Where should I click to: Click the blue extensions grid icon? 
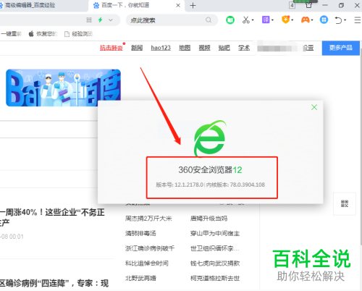324,20
